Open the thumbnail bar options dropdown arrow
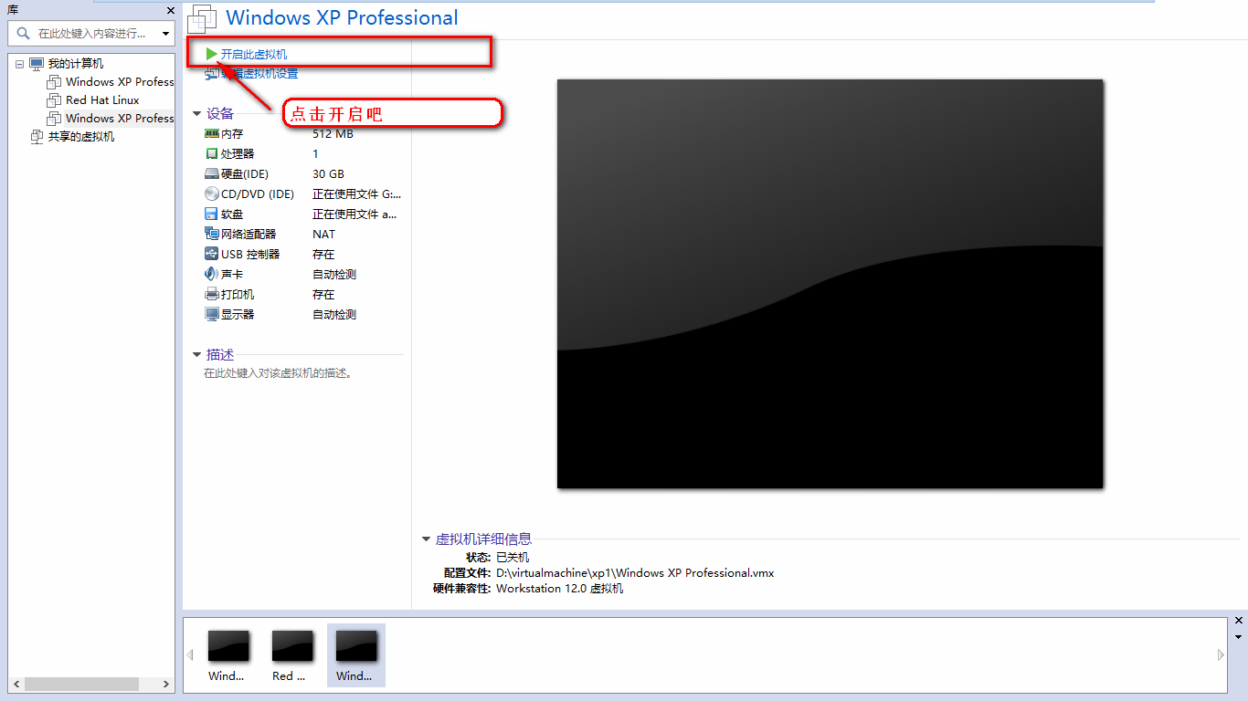Image resolution: width=1248 pixels, height=701 pixels. point(1239,636)
